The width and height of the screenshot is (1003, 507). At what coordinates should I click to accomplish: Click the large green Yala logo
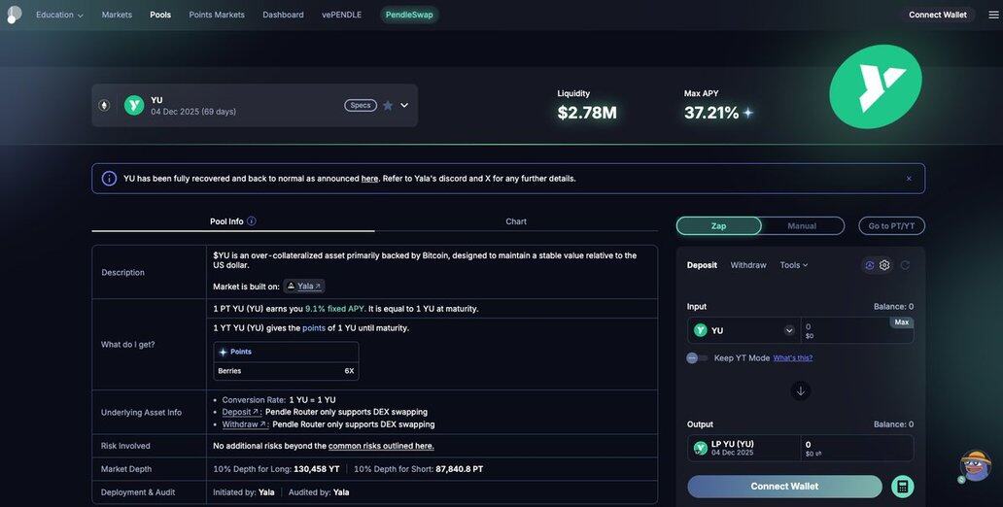(875, 86)
